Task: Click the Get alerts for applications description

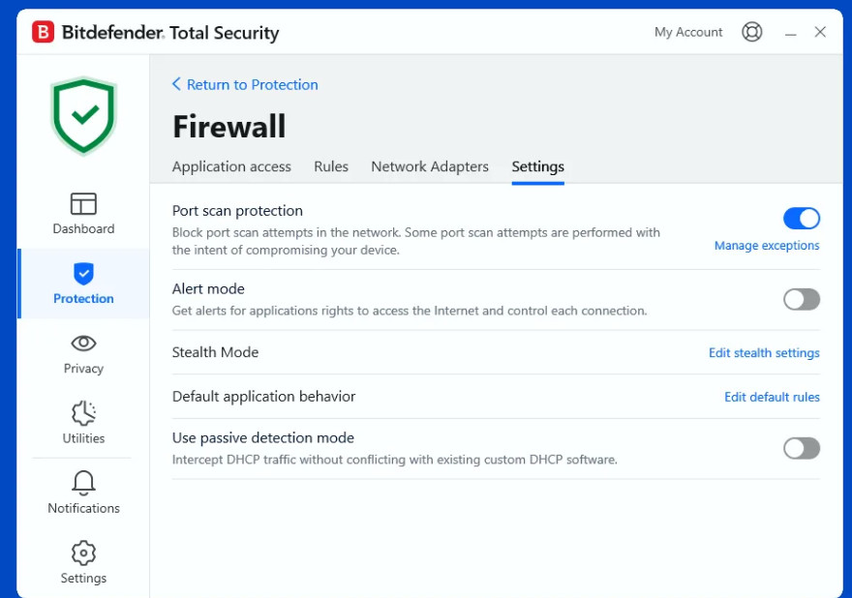Action: 410,311
